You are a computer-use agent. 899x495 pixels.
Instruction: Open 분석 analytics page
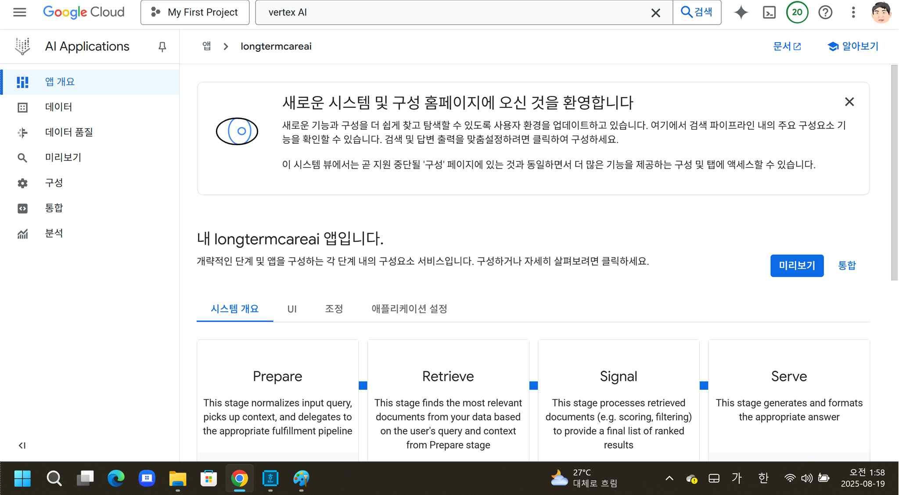54,233
